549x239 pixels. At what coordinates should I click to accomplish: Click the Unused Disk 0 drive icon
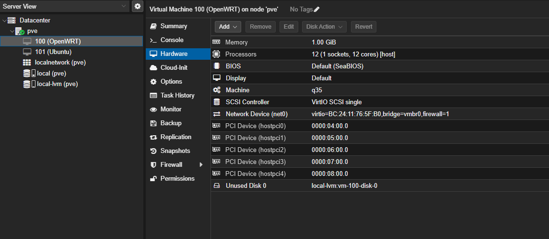(216, 185)
